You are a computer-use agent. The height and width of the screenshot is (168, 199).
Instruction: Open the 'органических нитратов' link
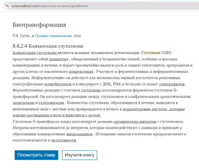(135, 122)
